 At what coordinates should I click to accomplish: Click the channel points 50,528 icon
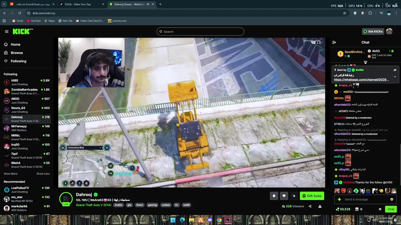[x=337, y=209]
